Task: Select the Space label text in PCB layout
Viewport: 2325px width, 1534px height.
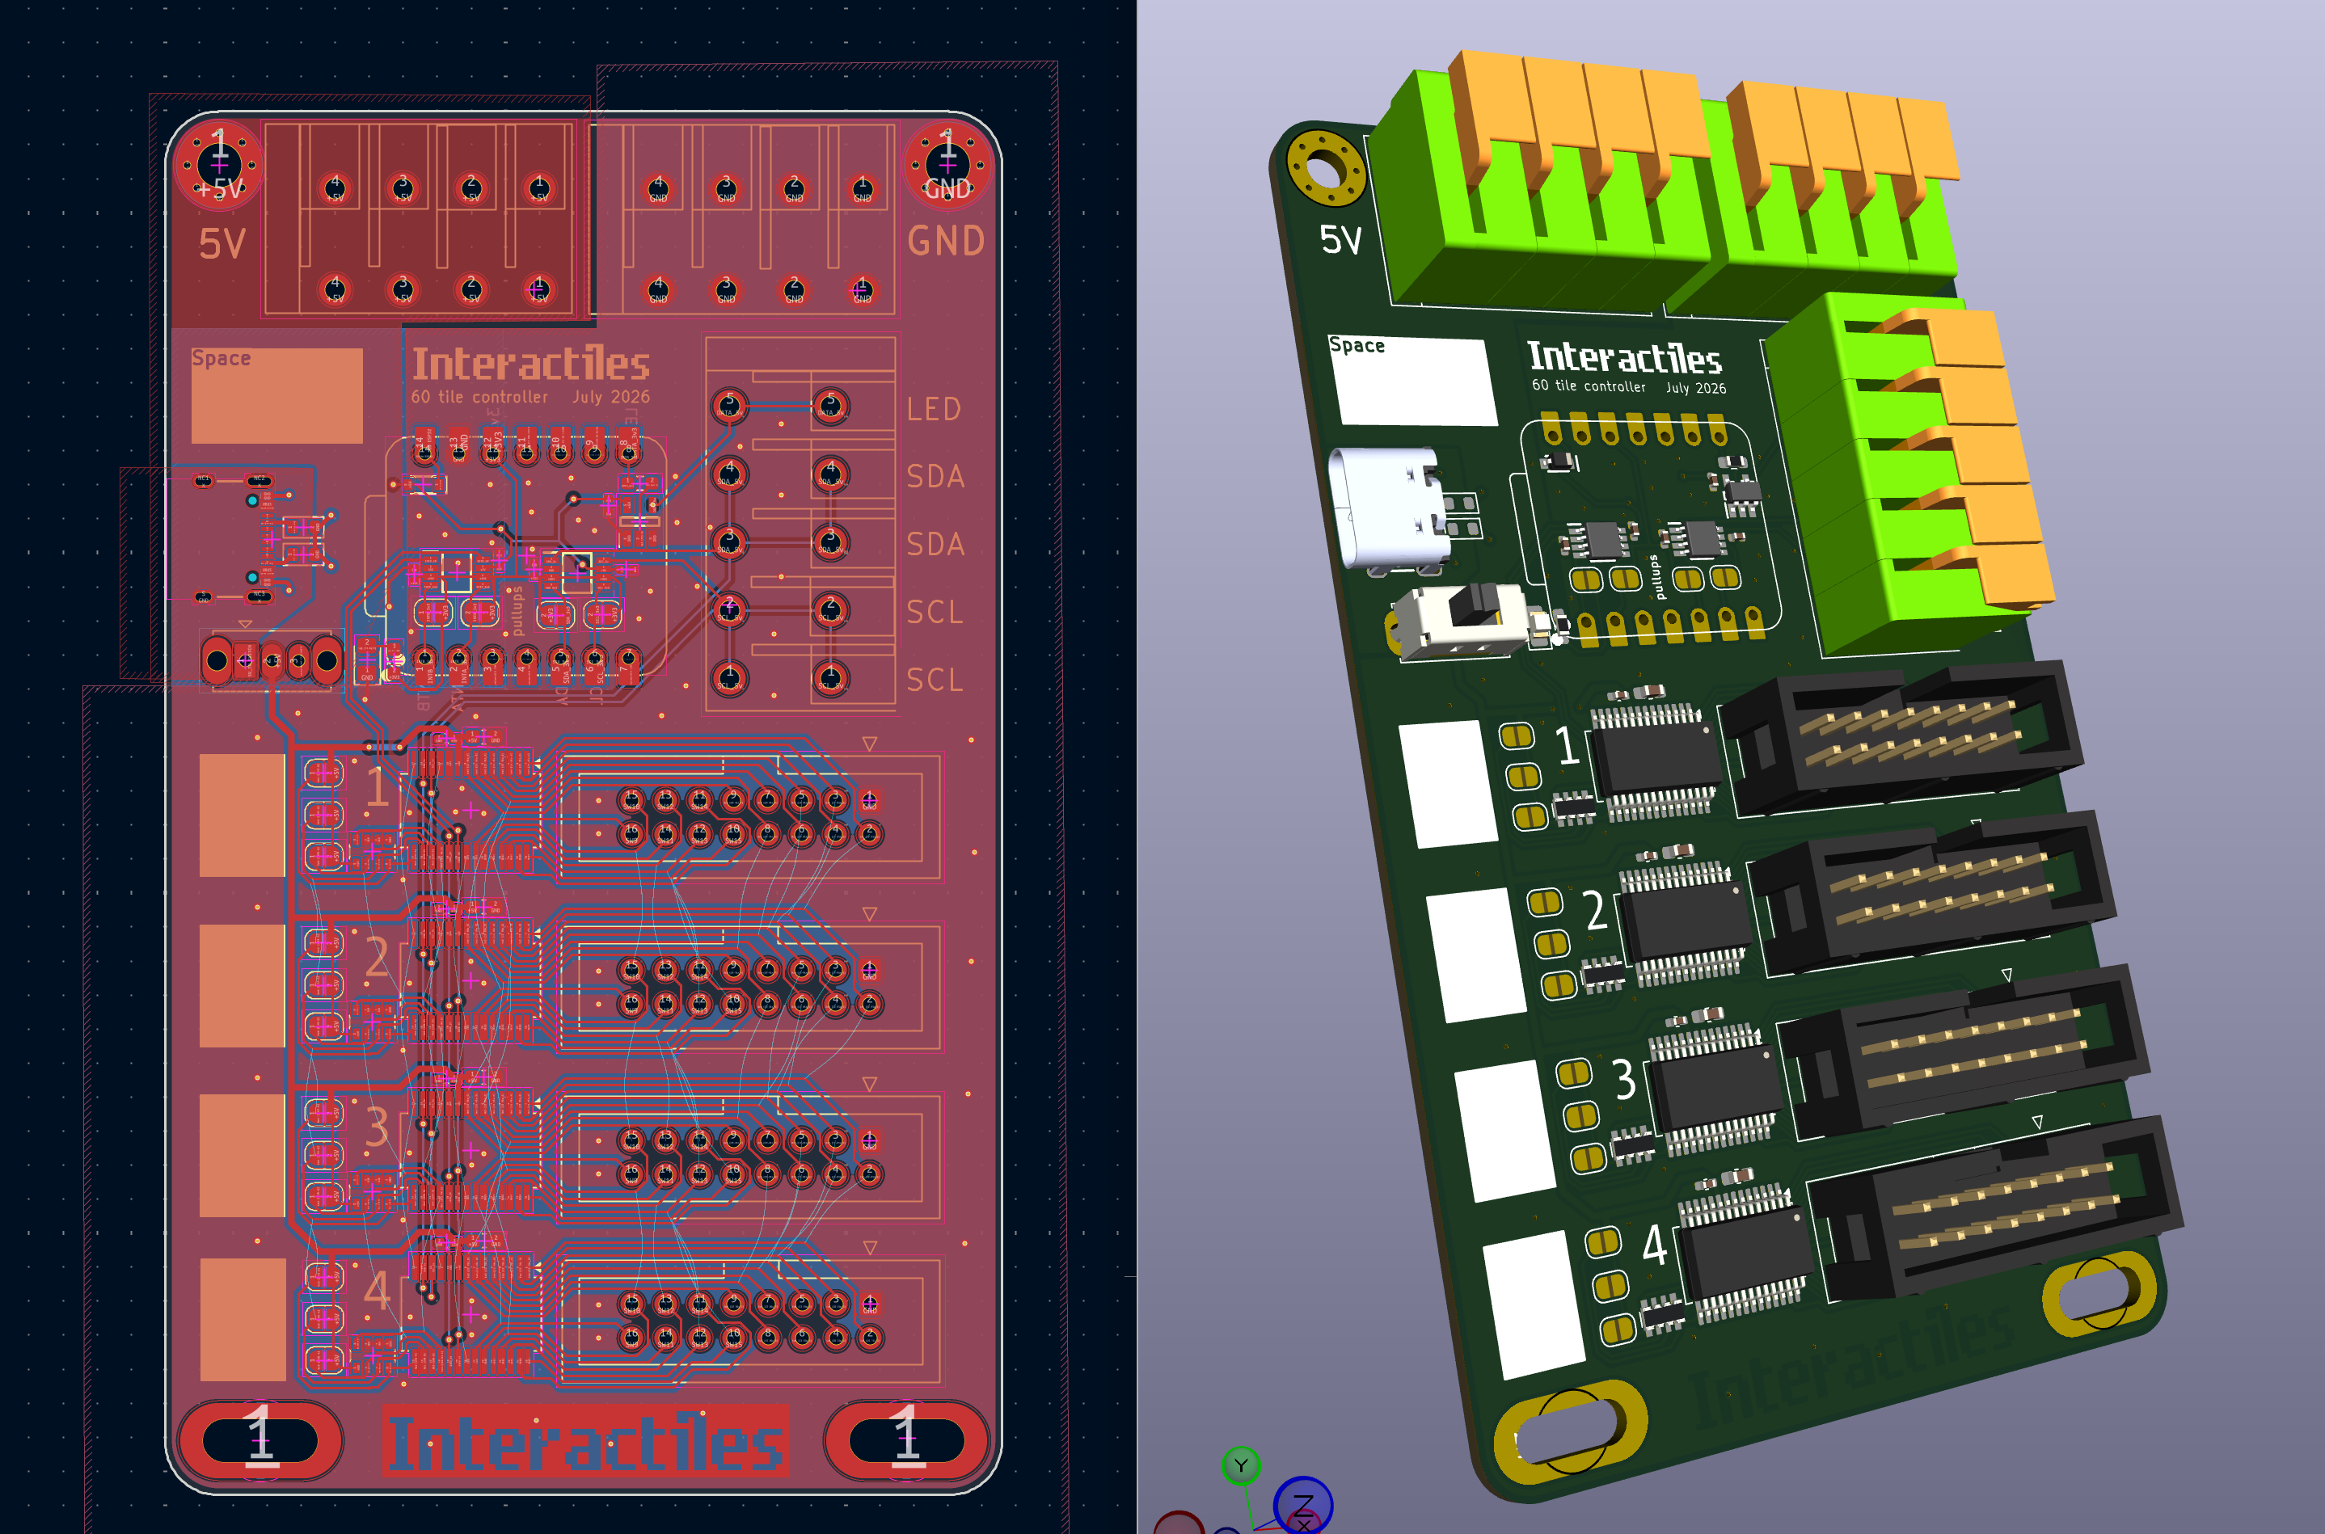Action: pos(222,358)
